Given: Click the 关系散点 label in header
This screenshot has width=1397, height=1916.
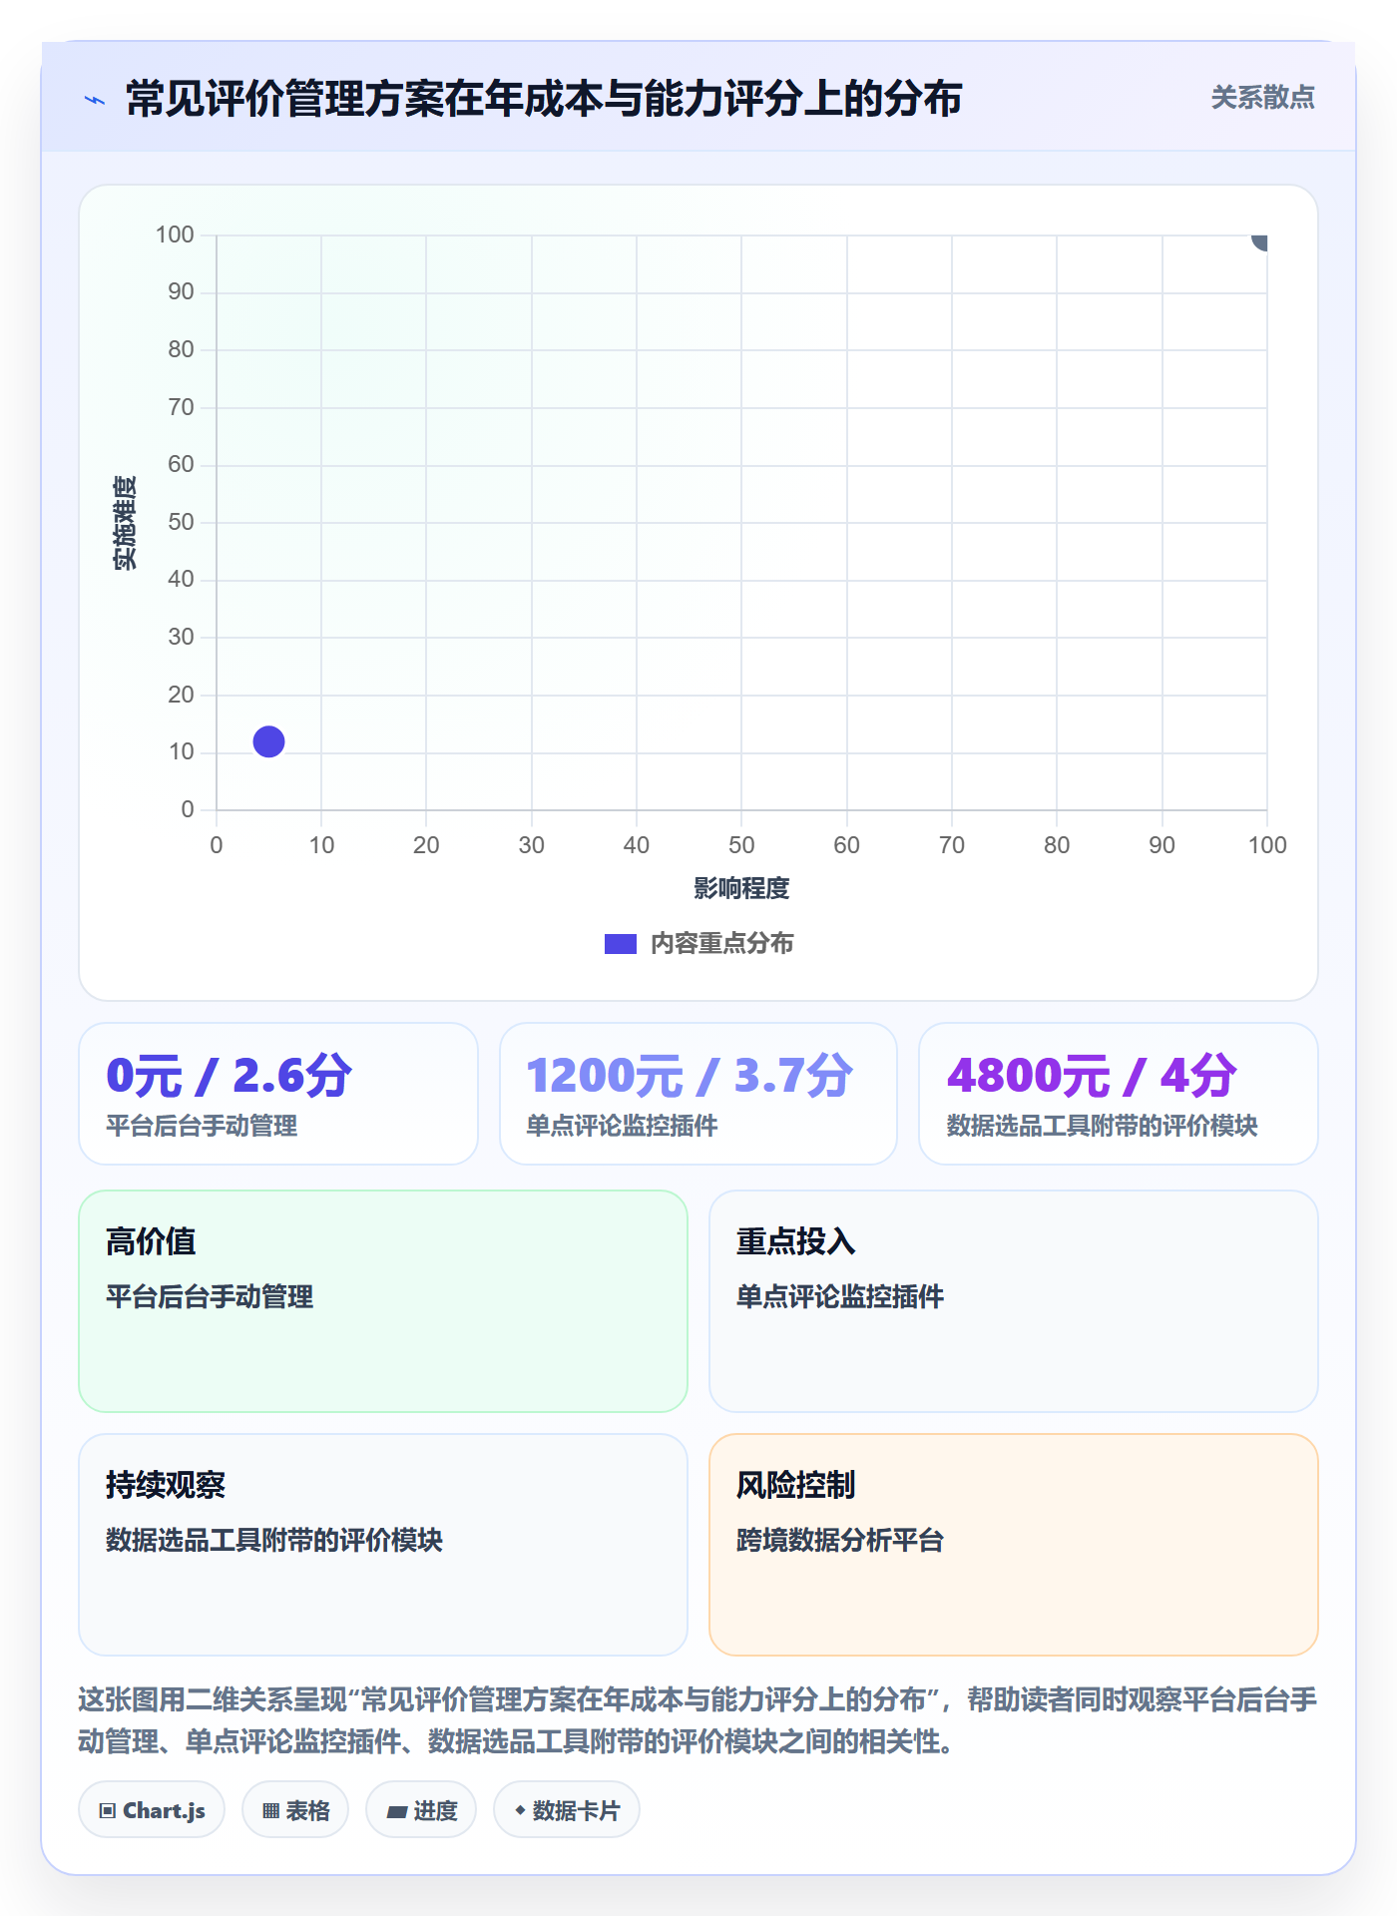Looking at the screenshot, I should point(1262,98).
